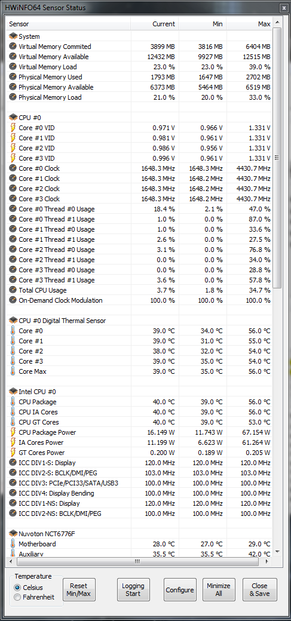Click the Current column header
This screenshot has height=621, width=291.
[155, 24]
